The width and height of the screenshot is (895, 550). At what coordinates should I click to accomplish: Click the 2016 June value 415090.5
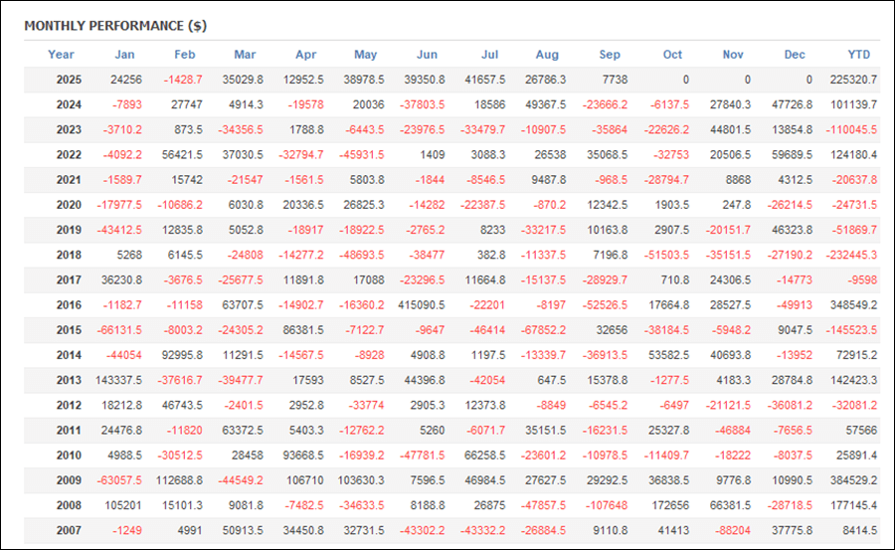(417, 304)
